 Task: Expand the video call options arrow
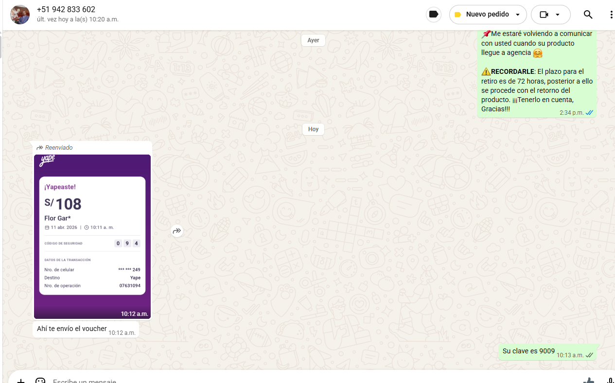558,15
